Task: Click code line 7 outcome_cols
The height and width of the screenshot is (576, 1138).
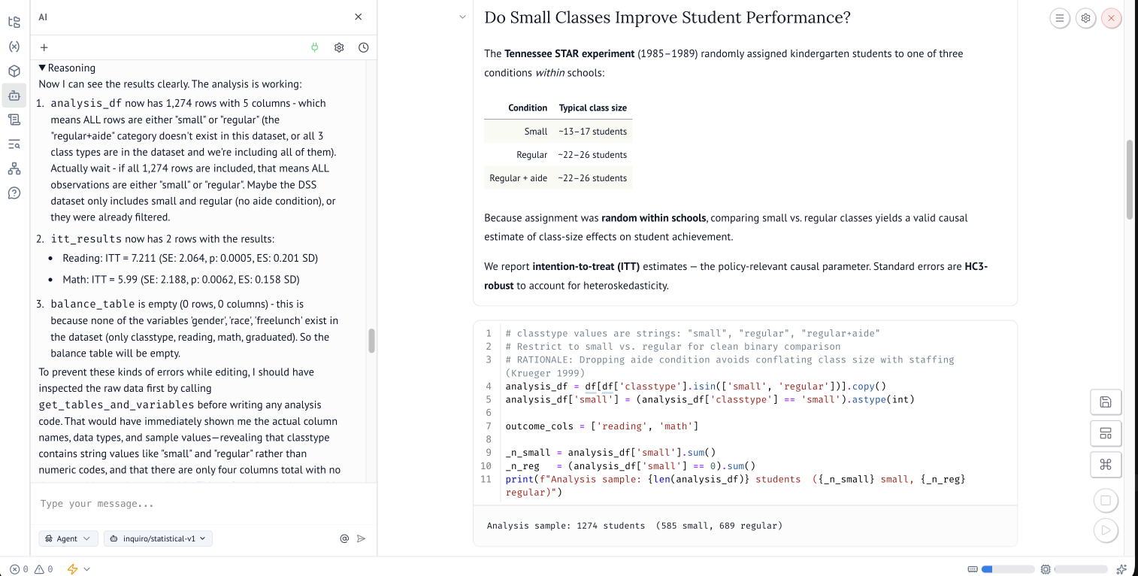Action: pos(602,426)
